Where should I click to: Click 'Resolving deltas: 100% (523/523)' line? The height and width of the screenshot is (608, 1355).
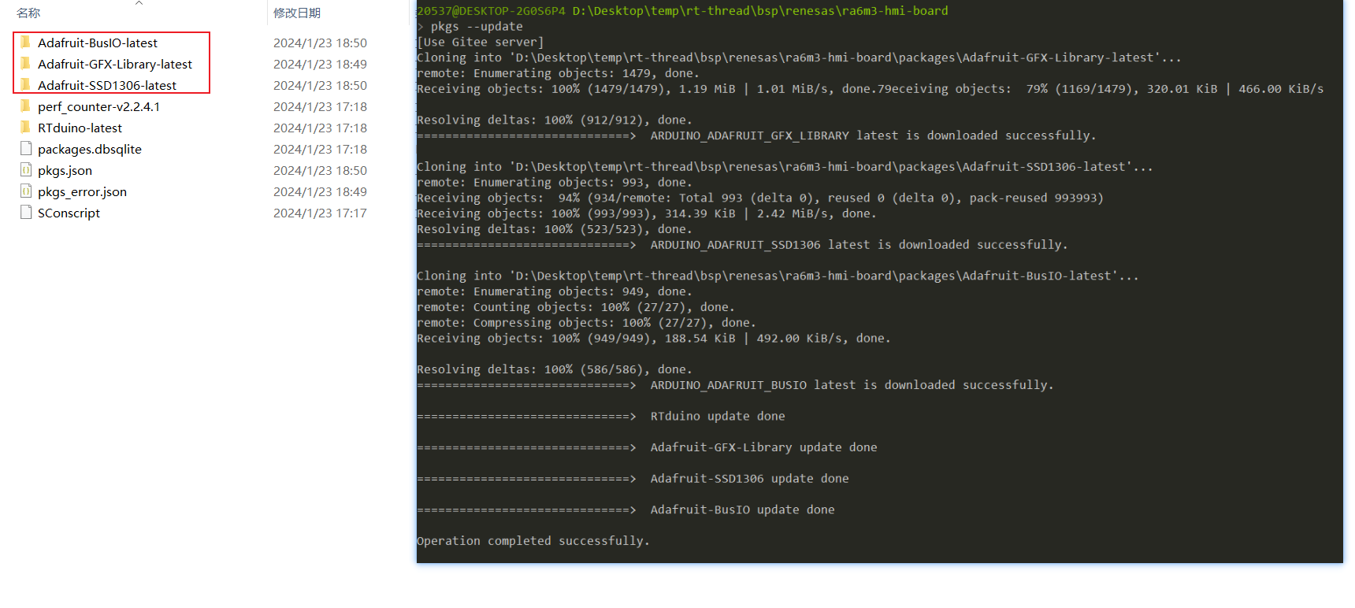click(x=555, y=229)
